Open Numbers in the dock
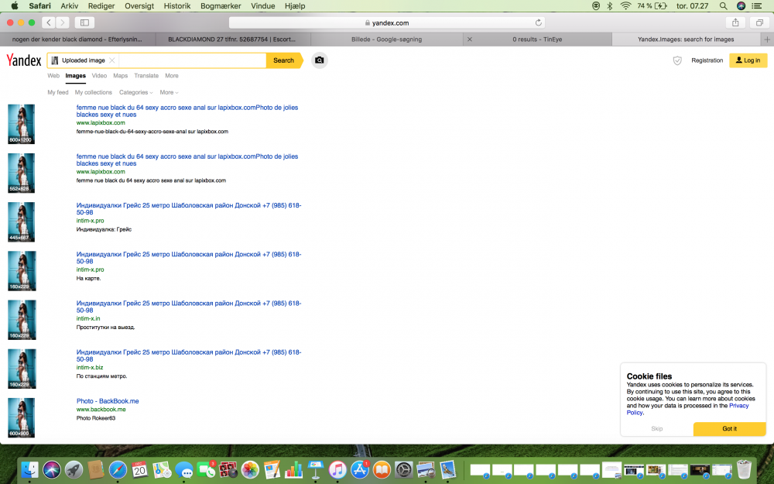The height and width of the screenshot is (484, 774). [293, 470]
